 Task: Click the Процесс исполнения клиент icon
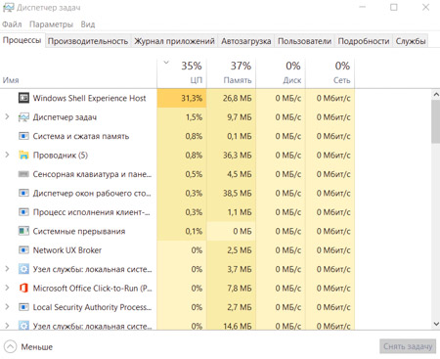click(x=23, y=212)
